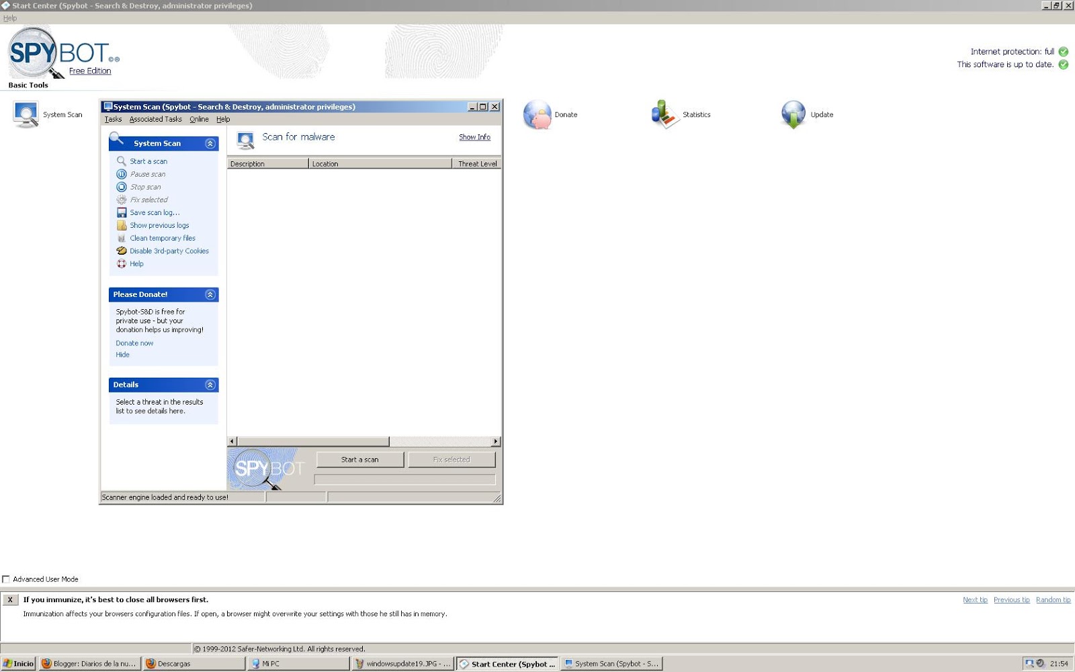
Task: Click Disable 3rd-party Cookies link
Action: pyautogui.click(x=169, y=251)
